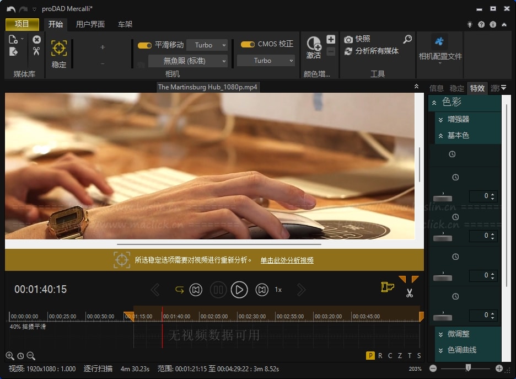The width and height of the screenshot is (516, 379).
Task: Click the lightbulb tips icon
Action: point(470,24)
